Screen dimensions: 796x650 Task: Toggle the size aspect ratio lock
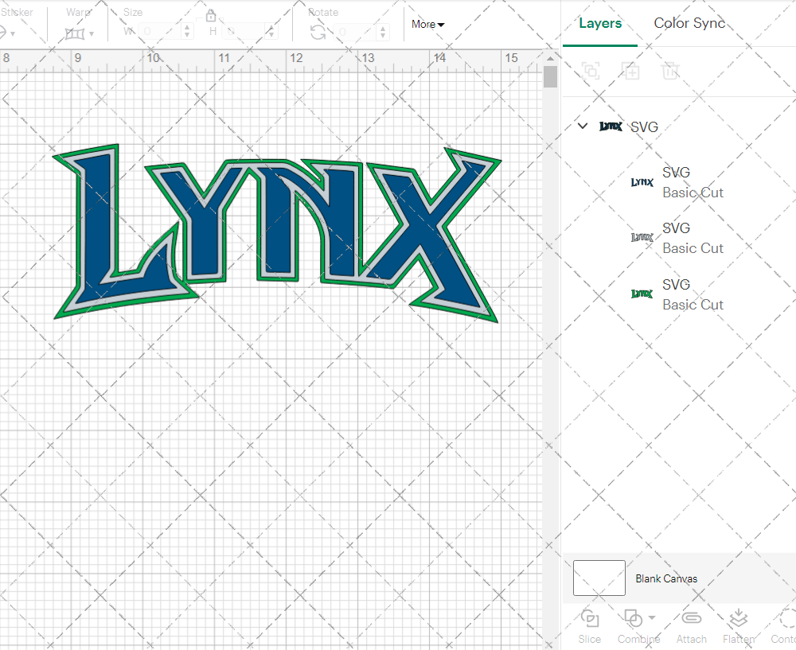pyautogui.click(x=211, y=15)
